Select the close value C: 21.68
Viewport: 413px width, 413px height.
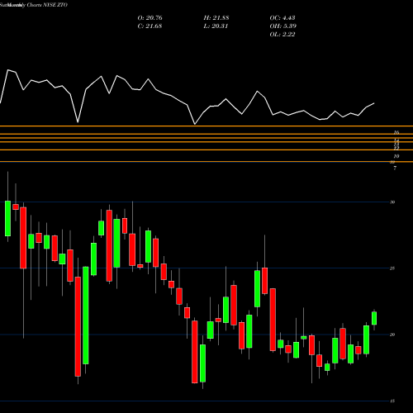[150, 26]
